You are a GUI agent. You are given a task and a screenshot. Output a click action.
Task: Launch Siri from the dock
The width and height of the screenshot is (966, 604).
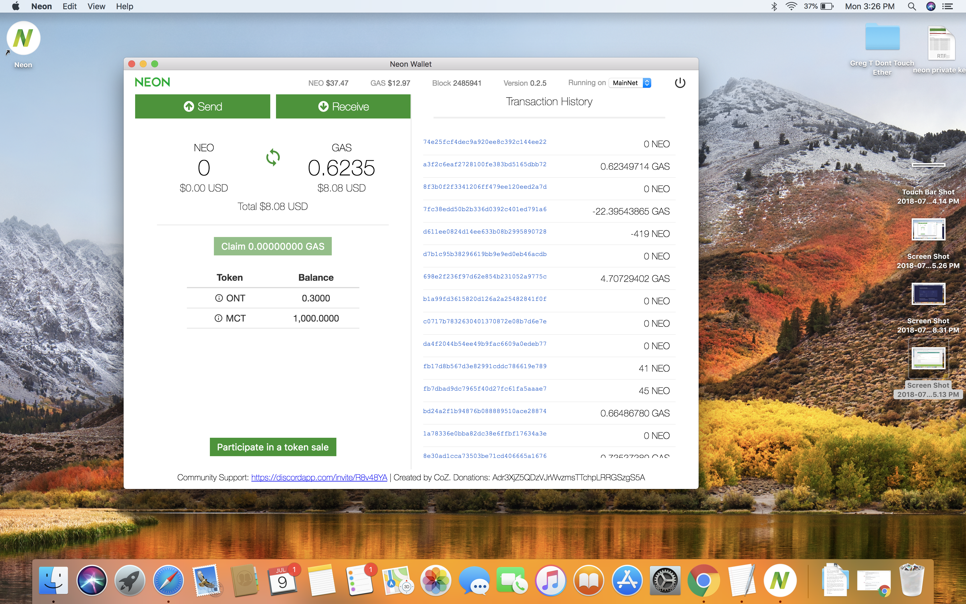pos(92,580)
